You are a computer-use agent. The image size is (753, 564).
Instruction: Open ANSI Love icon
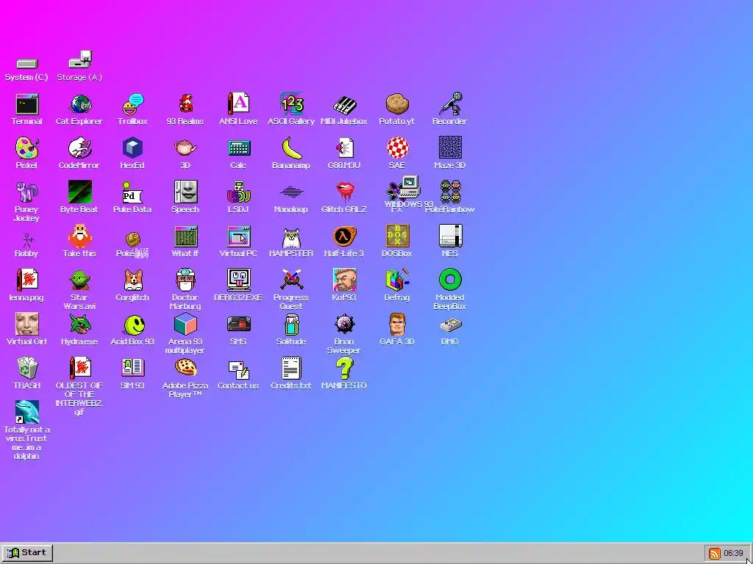(238, 104)
